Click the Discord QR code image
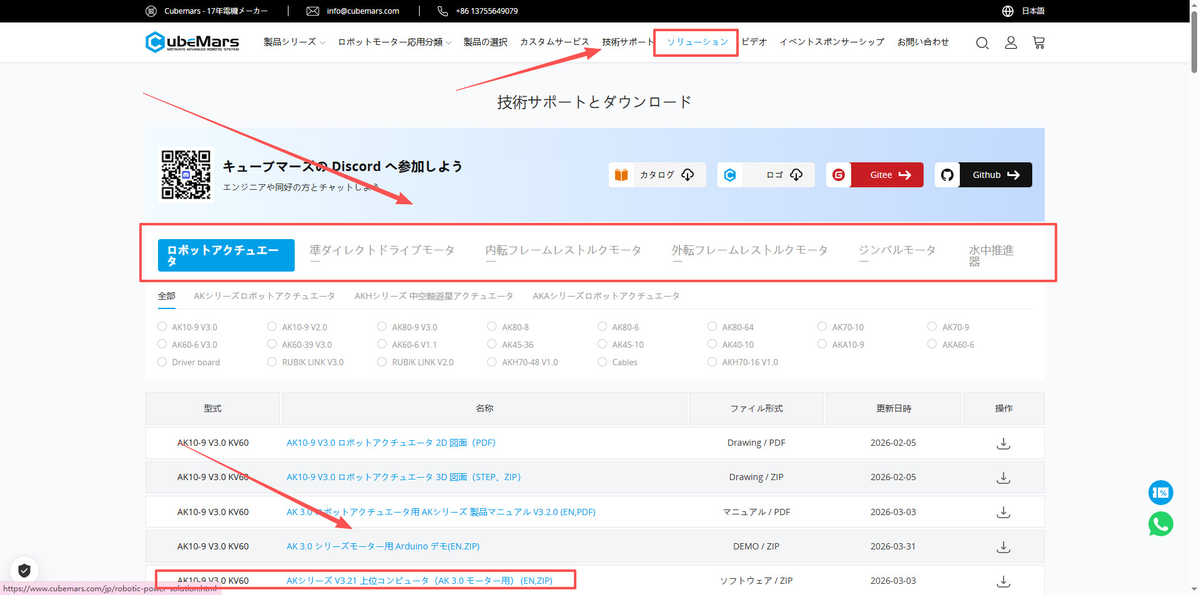The width and height of the screenshot is (1199, 595). pos(186,175)
